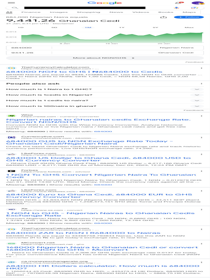
Task: Open three-dot menu for LikeForex Euro result
Action: coord(202,191)
